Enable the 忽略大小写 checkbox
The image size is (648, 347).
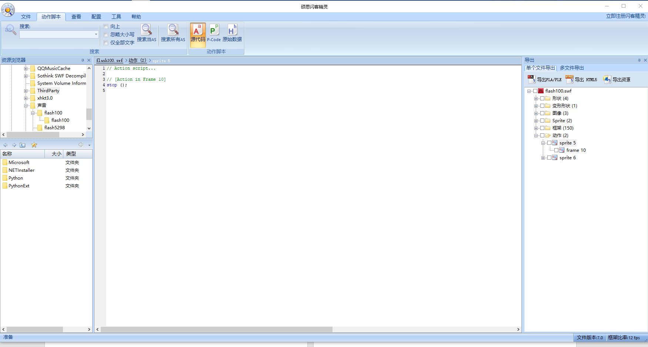tap(106, 35)
